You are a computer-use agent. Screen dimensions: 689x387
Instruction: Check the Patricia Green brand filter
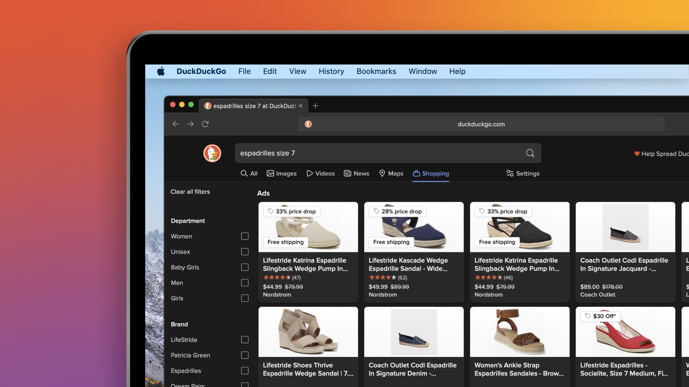tap(245, 355)
